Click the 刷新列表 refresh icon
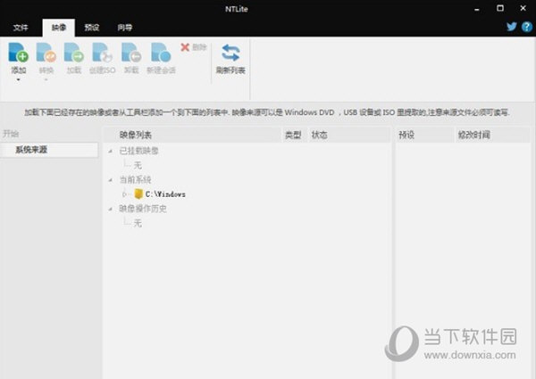The image size is (536, 379). point(230,53)
